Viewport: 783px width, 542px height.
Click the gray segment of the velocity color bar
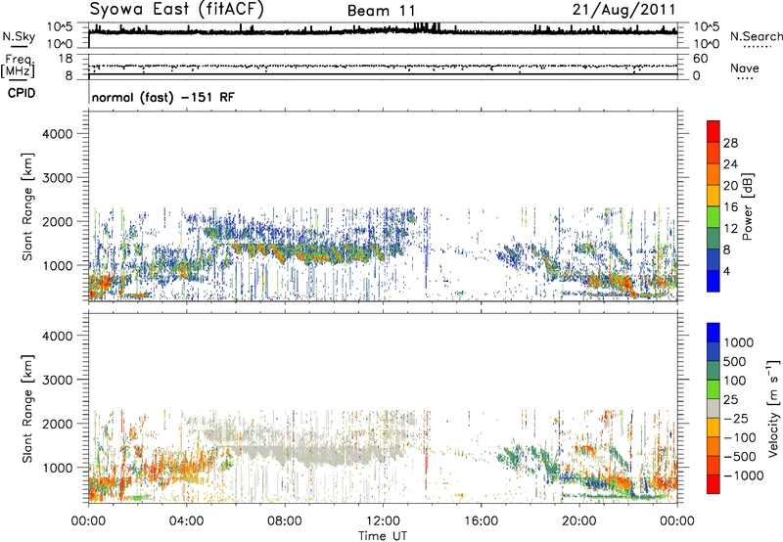(x=714, y=408)
